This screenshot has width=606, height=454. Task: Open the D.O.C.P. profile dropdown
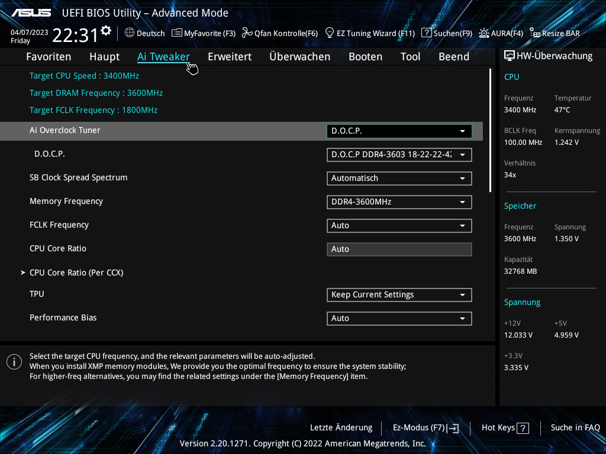pyautogui.click(x=399, y=155)
